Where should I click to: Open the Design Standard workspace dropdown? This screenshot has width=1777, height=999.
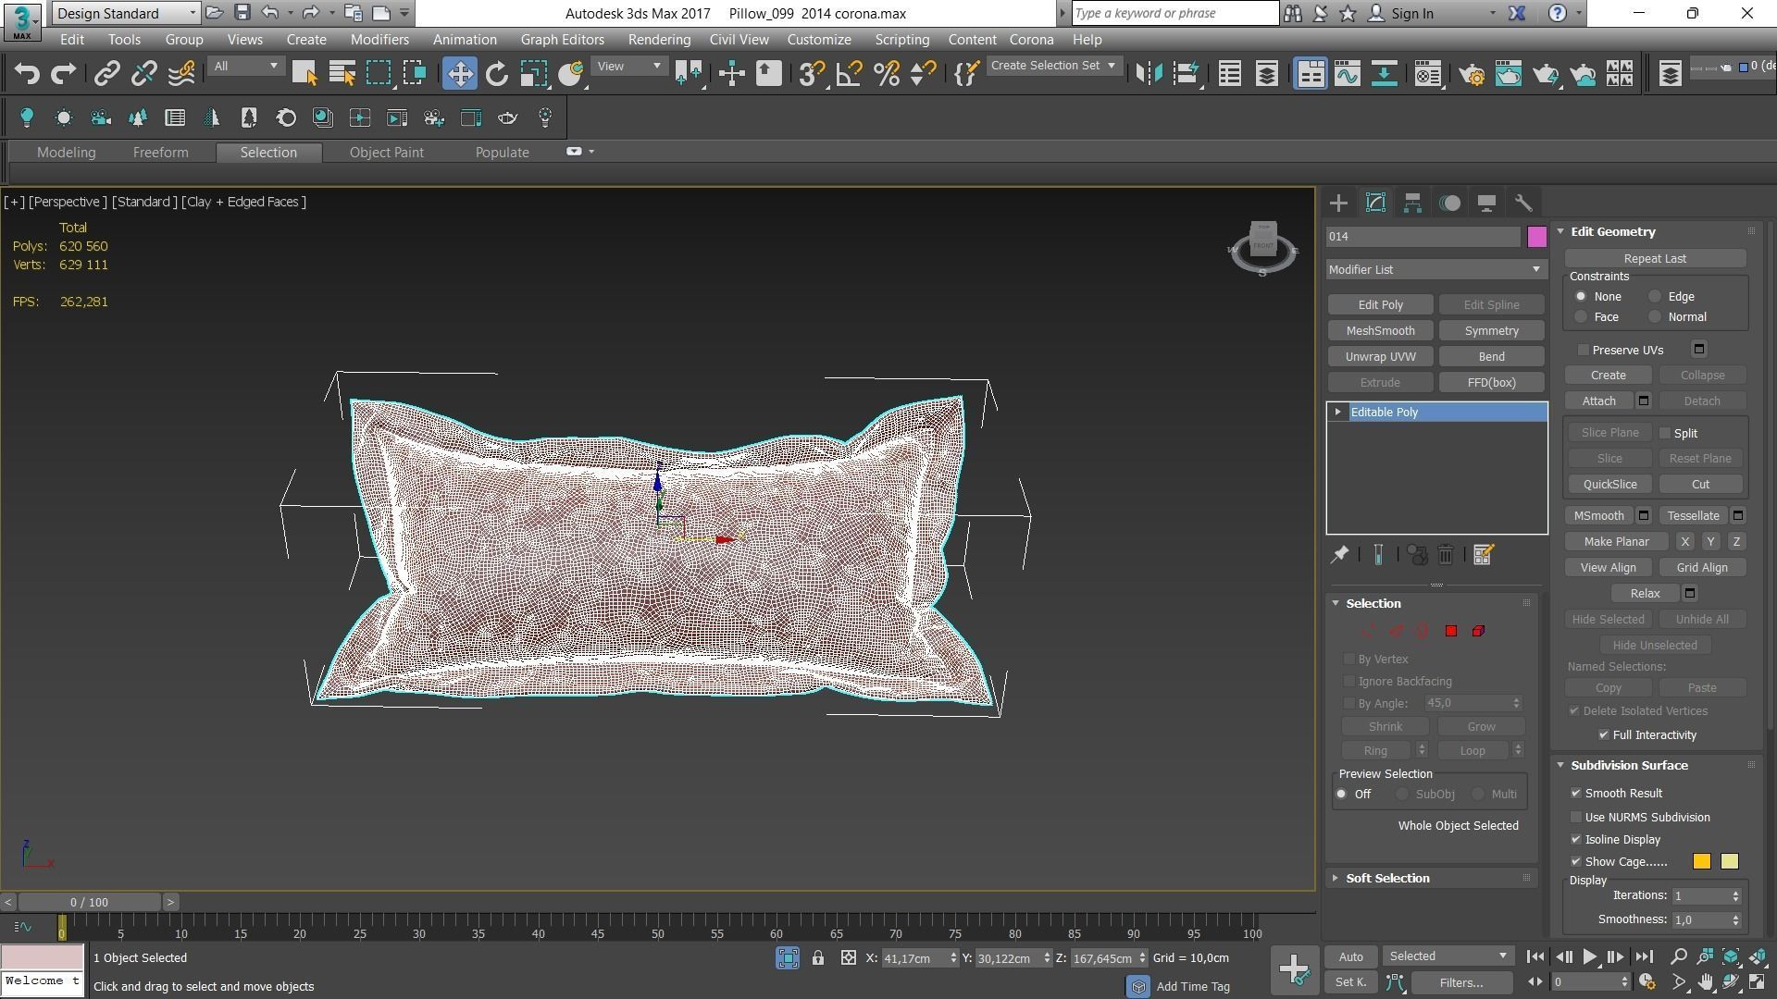coord(126,13)
